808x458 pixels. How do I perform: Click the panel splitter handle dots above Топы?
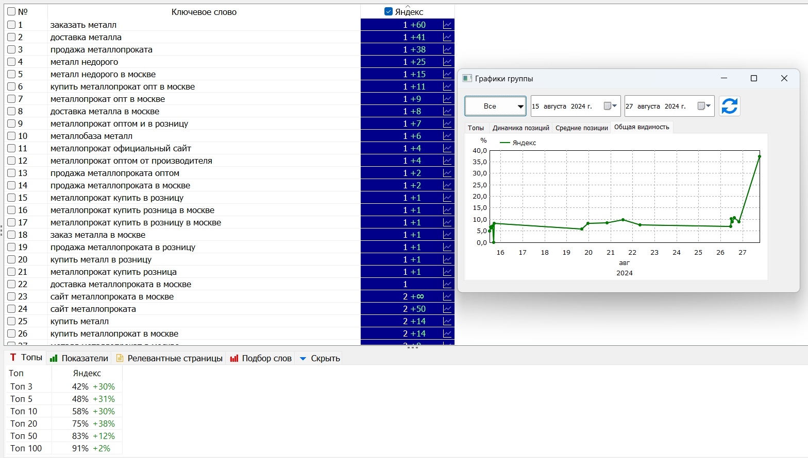412,347
